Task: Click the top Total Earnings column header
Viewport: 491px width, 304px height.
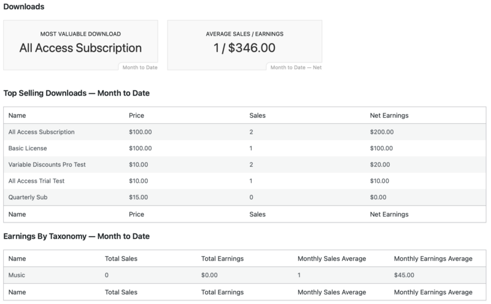Action: pyautogui.click(x=222, y=259)
